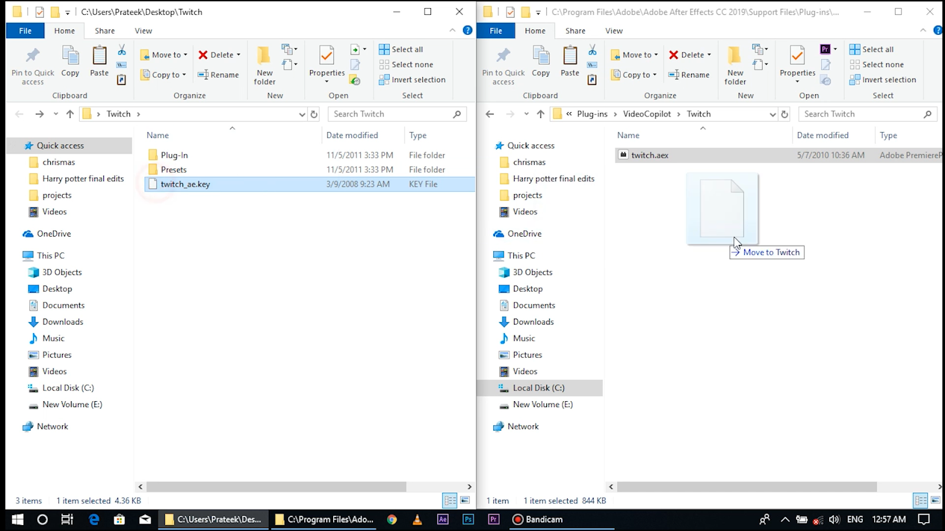Image resolution: width=945 pixels, height=531 pixels.
Task: Switch left window to details view
Action: click(450, 501)
